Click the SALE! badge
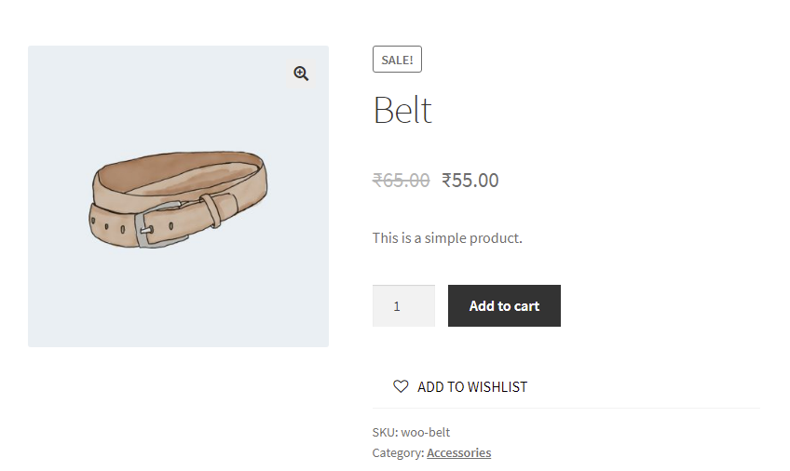 [x=397, y=60]
